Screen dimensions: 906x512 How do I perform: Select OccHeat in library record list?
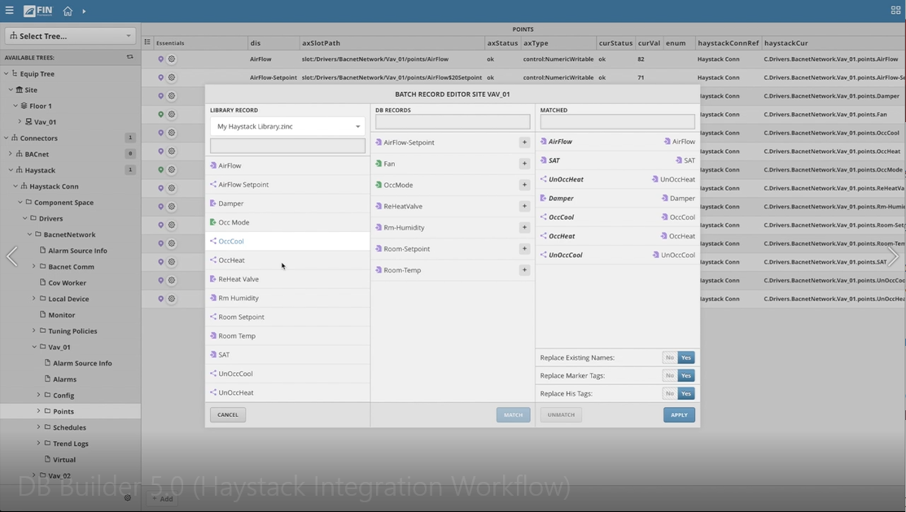click(x=287, y=260)
